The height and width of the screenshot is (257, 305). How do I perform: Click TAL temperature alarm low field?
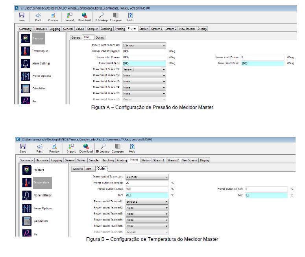[266, 195]
